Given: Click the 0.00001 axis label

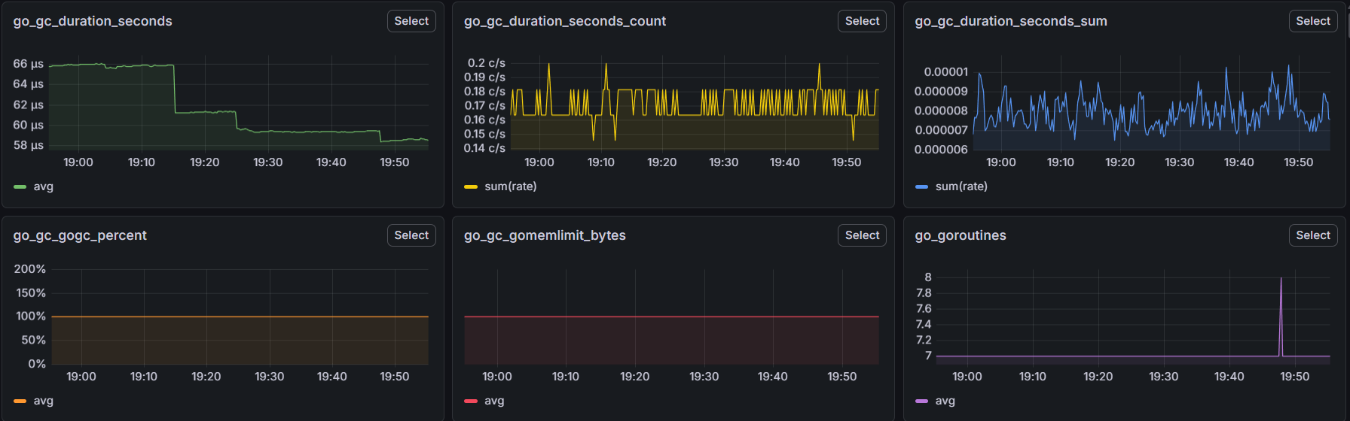Looking at the screenshot, I should [x=946, y=72].
